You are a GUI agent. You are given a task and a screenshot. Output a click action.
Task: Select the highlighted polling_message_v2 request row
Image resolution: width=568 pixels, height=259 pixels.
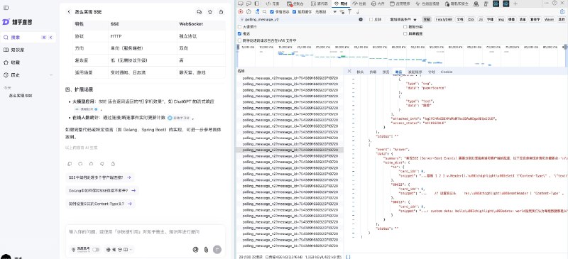point(290,150)
